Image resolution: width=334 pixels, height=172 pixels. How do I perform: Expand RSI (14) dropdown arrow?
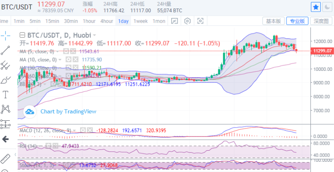coord(40,146)
